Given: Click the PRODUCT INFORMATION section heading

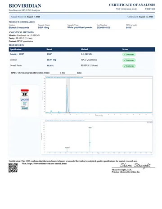Looking at the screenshot, I should pyautogui.click(x=22, y=22).
